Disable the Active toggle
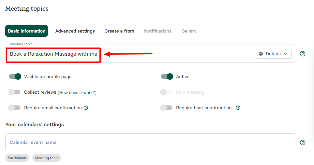 167,76
